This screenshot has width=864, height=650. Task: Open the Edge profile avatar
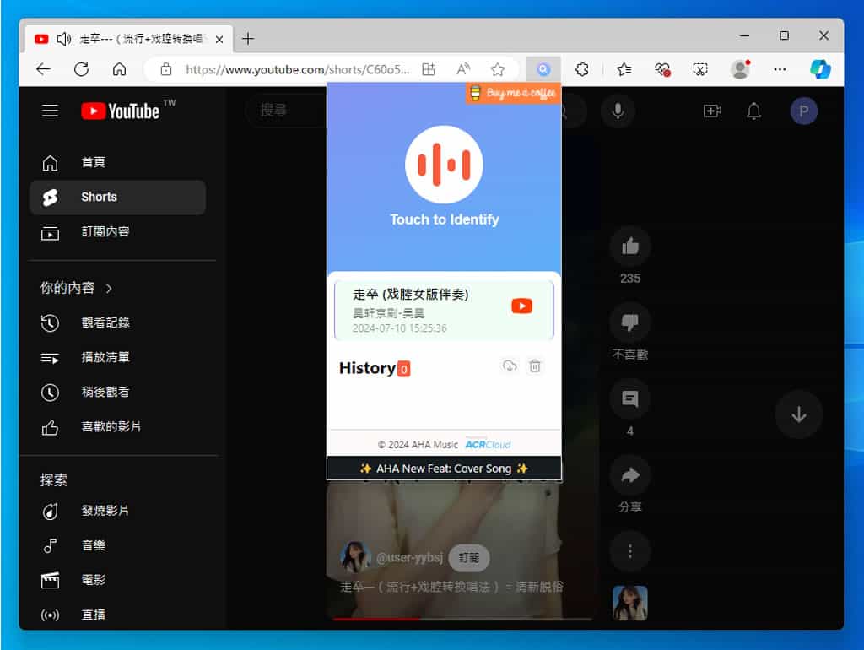coord(740,69)
